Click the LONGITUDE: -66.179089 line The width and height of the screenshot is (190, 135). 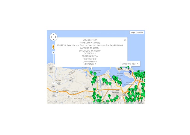[x=90, y=51]
